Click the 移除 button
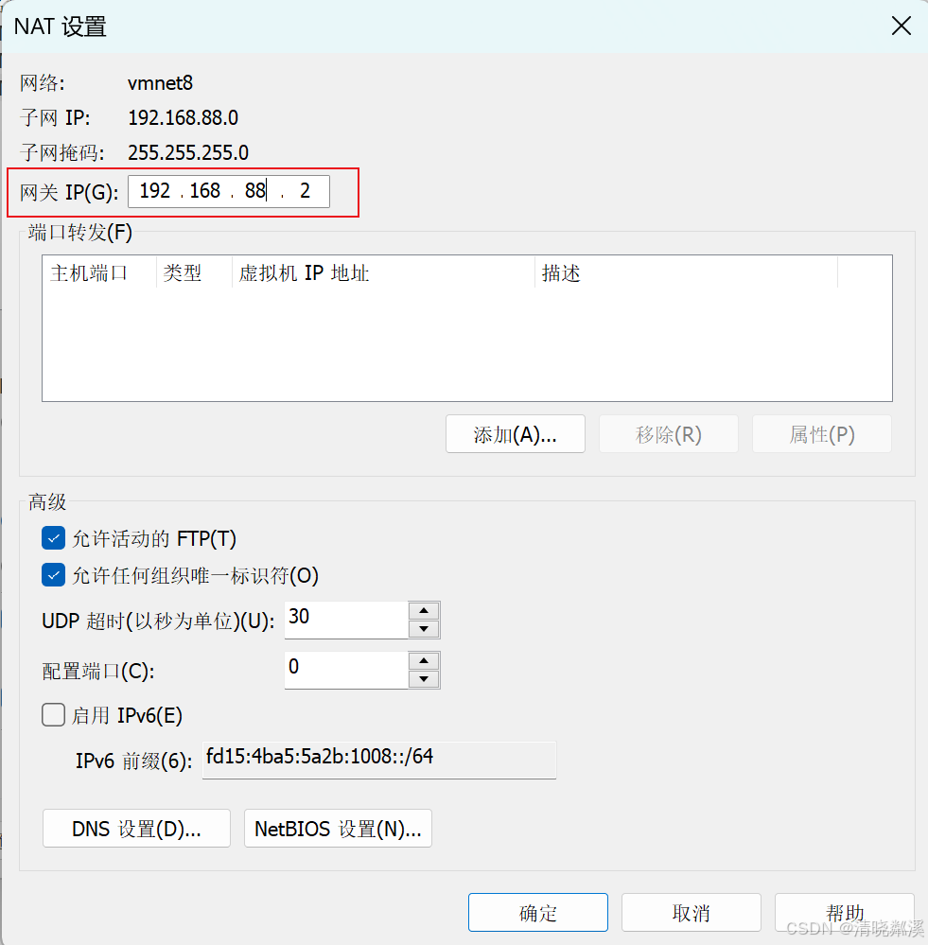The image size is (928, 945). pyautogui.click(x=668, y=433)
